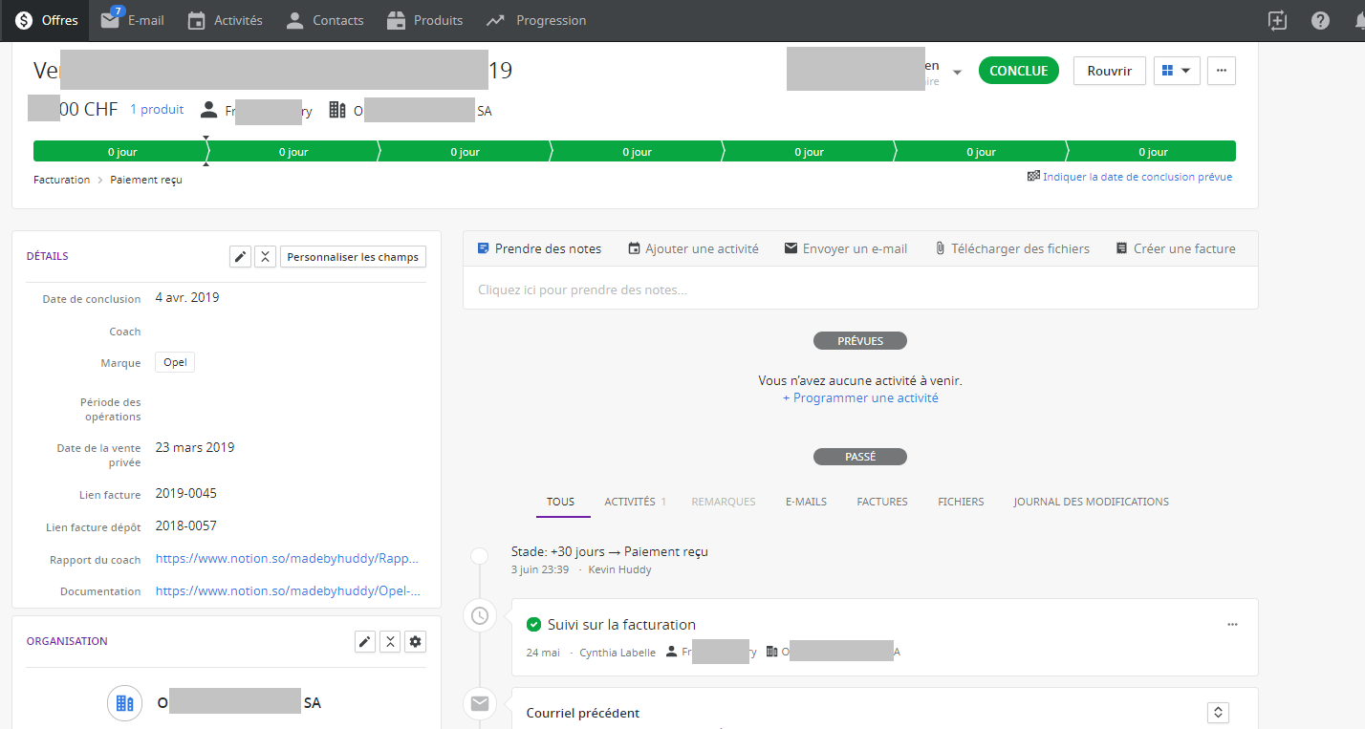This screenshot has height=729, width=1365.
Task: Click the Facturation pipeline breadcrumb
Action: [61, 180]
